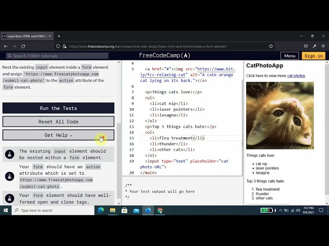Click the orange cat image in preview
The width and height of the screenshot is (329, 246).
point(280,115)
